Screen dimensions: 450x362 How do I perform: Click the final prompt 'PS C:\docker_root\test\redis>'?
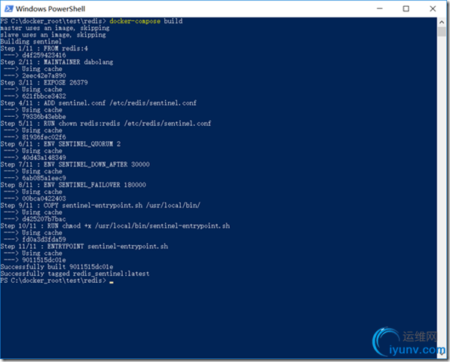click(x=53, y=281)
